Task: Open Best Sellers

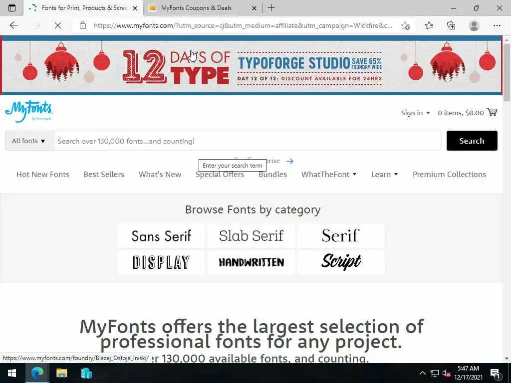Action: click(x=104, y=174)
